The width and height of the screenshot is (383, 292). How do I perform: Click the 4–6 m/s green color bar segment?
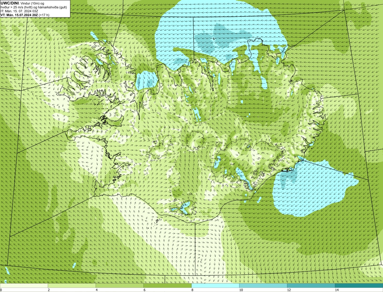tap(120, 286)
